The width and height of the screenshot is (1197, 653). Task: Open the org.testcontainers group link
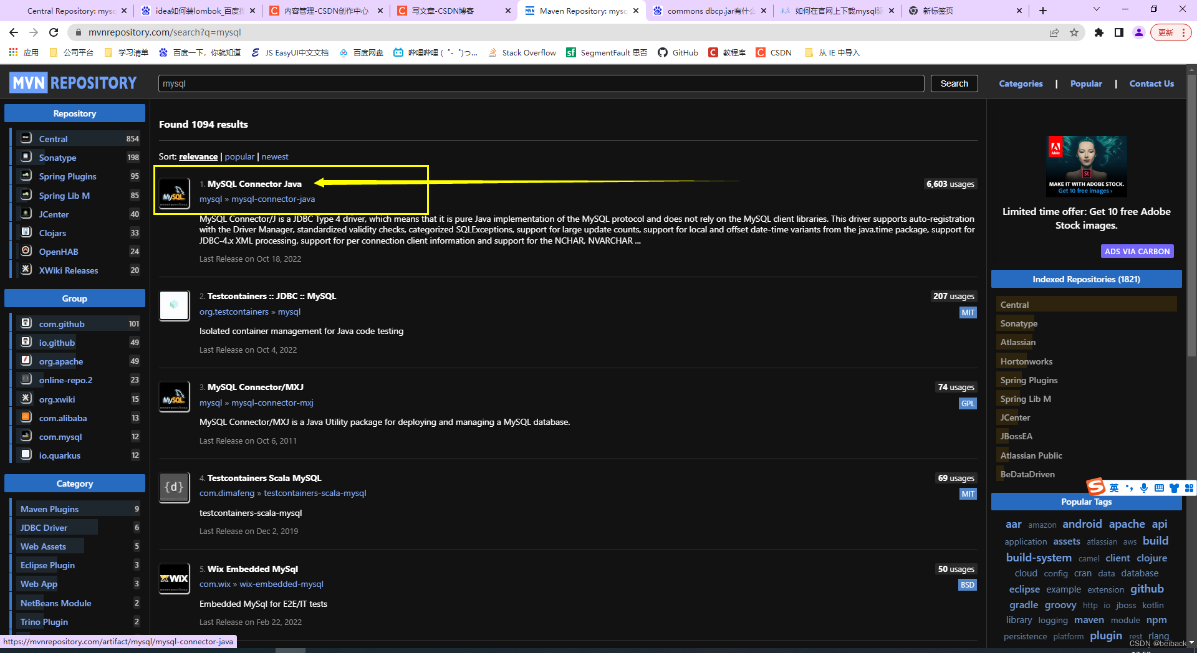coord(234,312)
